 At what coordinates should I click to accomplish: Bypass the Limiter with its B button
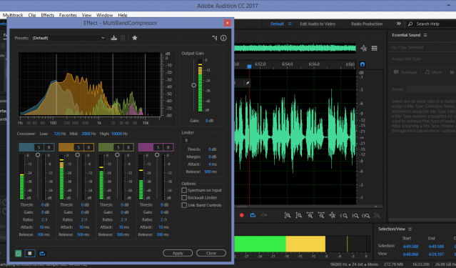[x=186, y=140]
